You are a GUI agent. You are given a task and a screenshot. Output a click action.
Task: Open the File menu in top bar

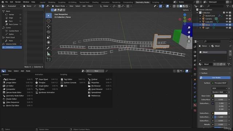tap(7, 2)
